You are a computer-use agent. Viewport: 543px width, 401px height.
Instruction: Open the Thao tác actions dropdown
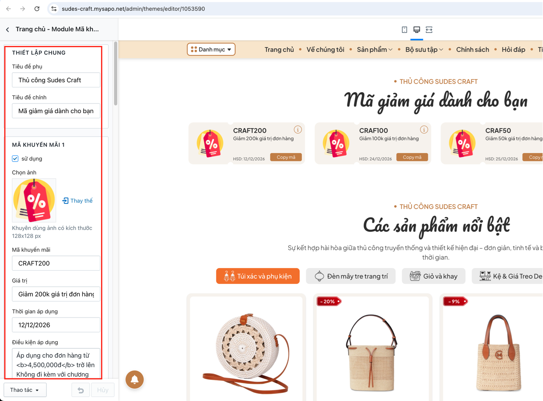pos(25,390)
